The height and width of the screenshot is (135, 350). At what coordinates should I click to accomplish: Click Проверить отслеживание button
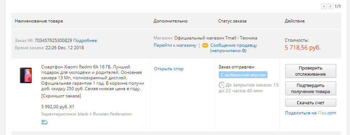click(x=310, y=71)
